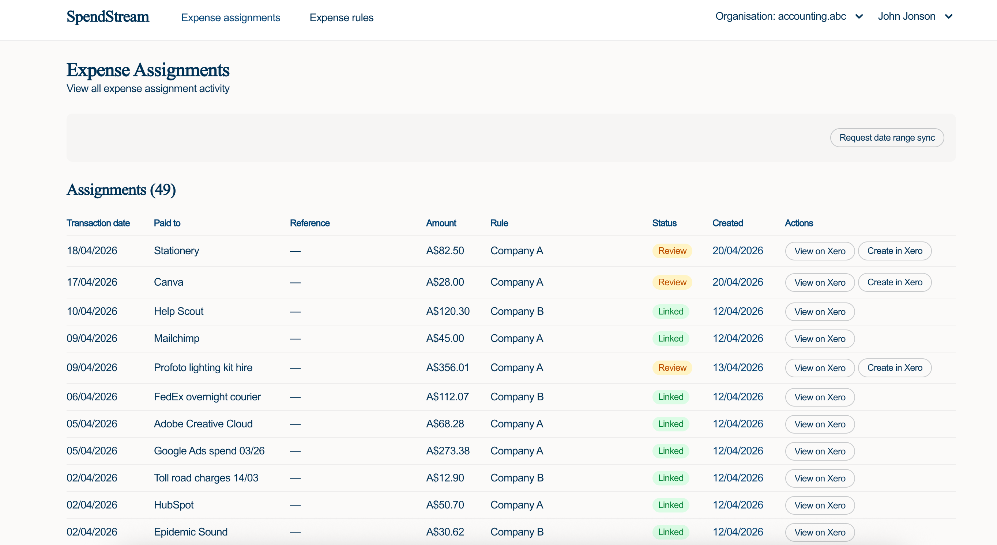
Task: Open the John Jonson user menu
Action: [915, 16]
